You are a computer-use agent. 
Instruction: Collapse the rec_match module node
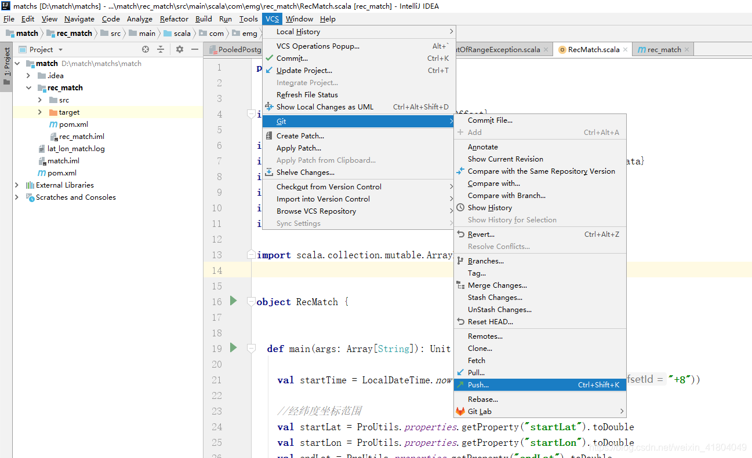point(28,87)
